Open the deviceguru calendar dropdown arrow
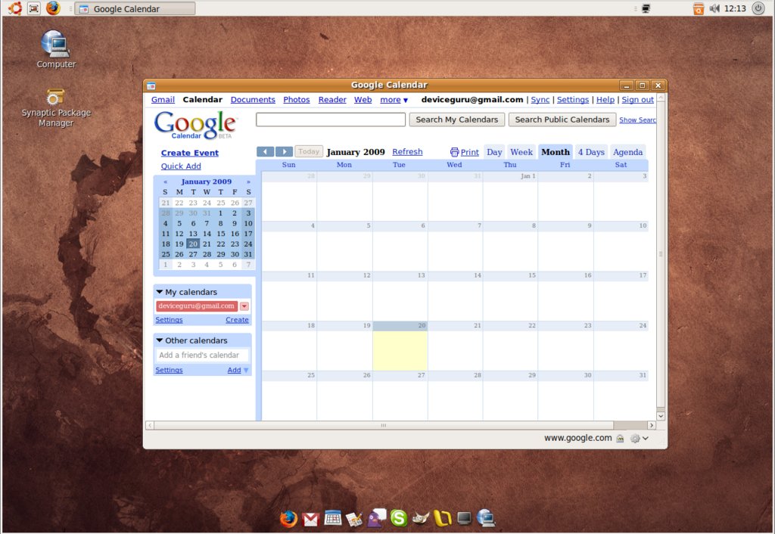775x534 pixels. [244, 306]
